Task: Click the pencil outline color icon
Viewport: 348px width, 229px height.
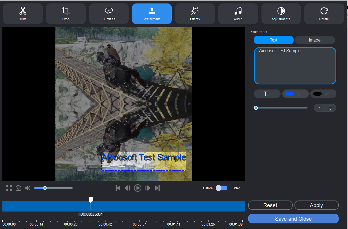Action: (327, 94)
